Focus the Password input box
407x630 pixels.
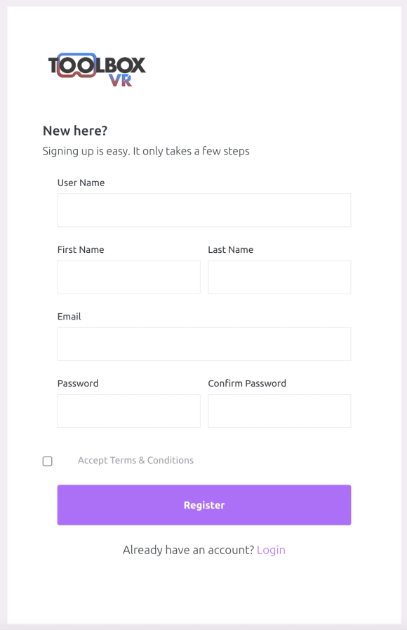129,411
